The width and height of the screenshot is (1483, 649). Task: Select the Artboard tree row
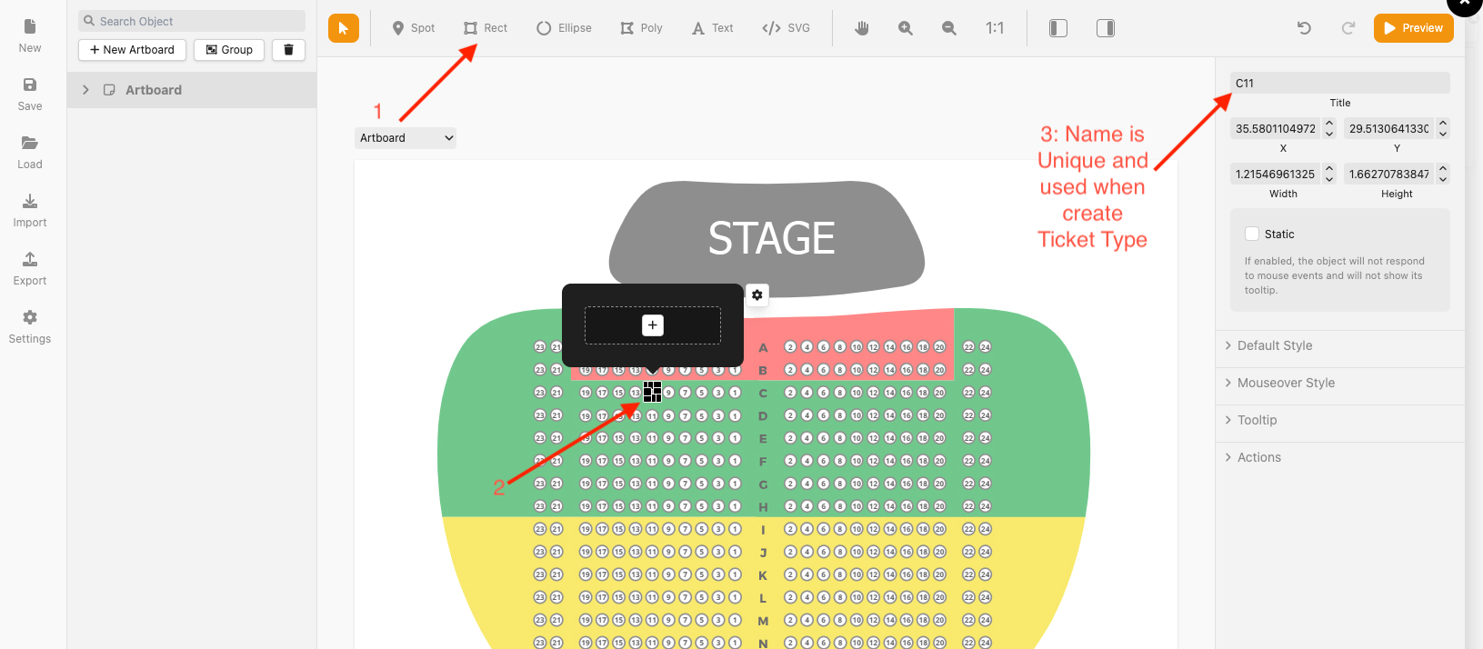(x=192, y=90)
